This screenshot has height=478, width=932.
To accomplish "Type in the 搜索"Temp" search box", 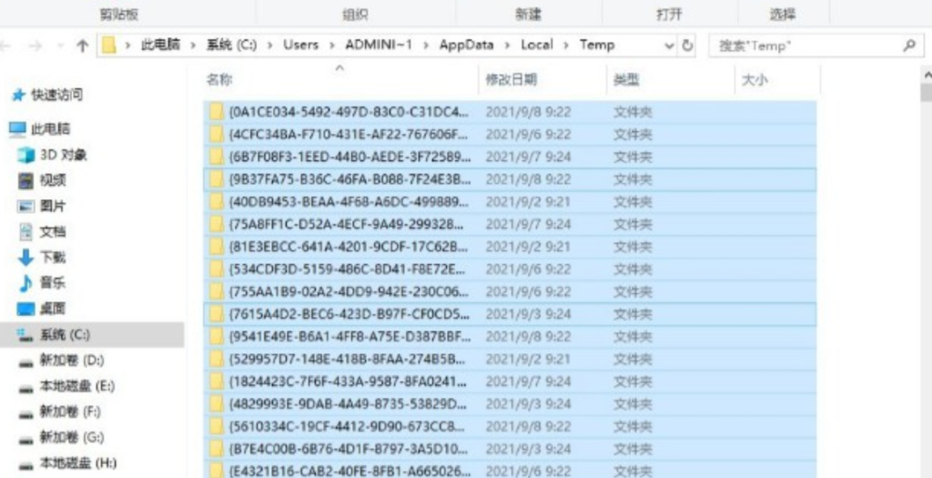I will pos(805,46).
